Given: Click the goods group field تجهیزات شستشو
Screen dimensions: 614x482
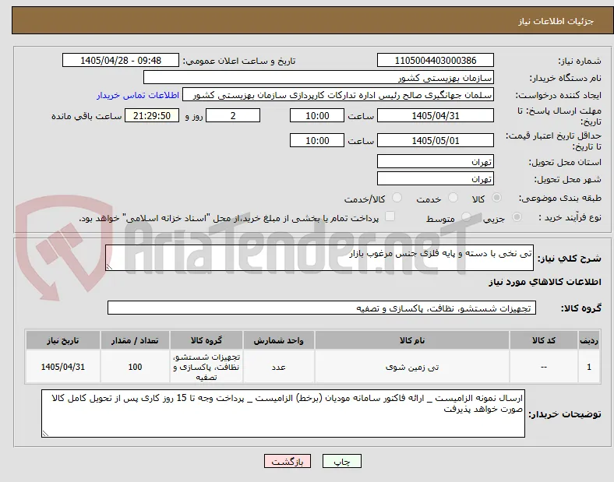Looking at the screenshot, I should tap(322, 308).
